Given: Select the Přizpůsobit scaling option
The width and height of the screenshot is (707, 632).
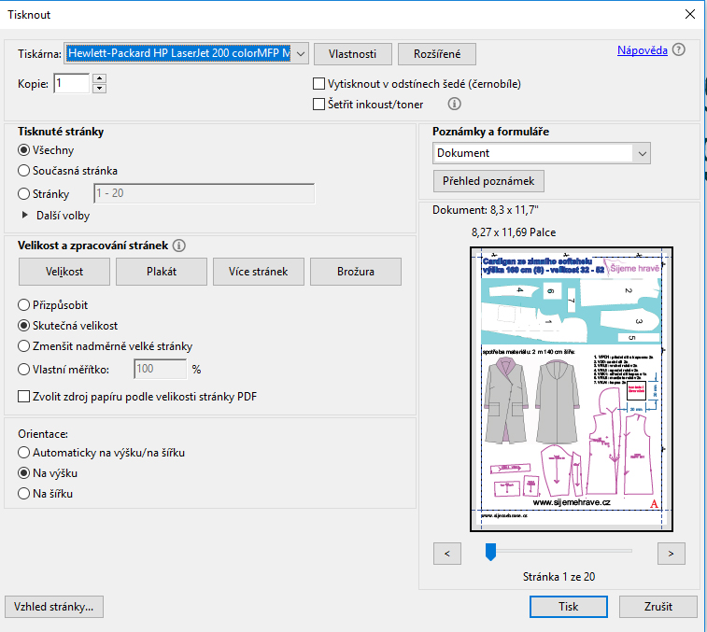Looking at the screenshot, I should (x=23, y=304).
